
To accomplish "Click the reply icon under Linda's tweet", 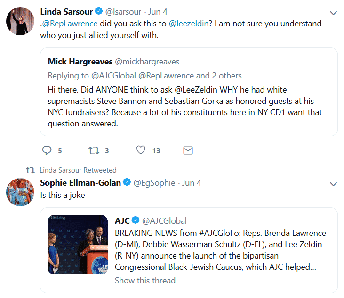I will tap(47, 150).
